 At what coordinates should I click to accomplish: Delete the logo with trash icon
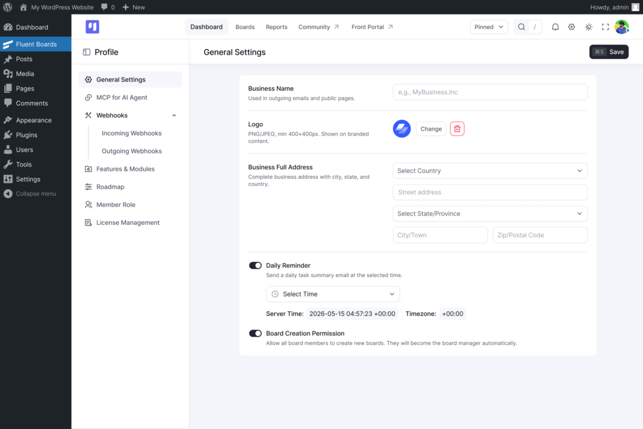tap(457, 129)
